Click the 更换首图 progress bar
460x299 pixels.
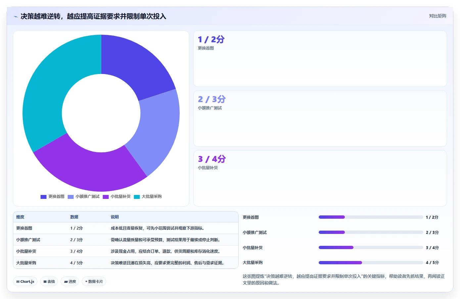[371, 217]
